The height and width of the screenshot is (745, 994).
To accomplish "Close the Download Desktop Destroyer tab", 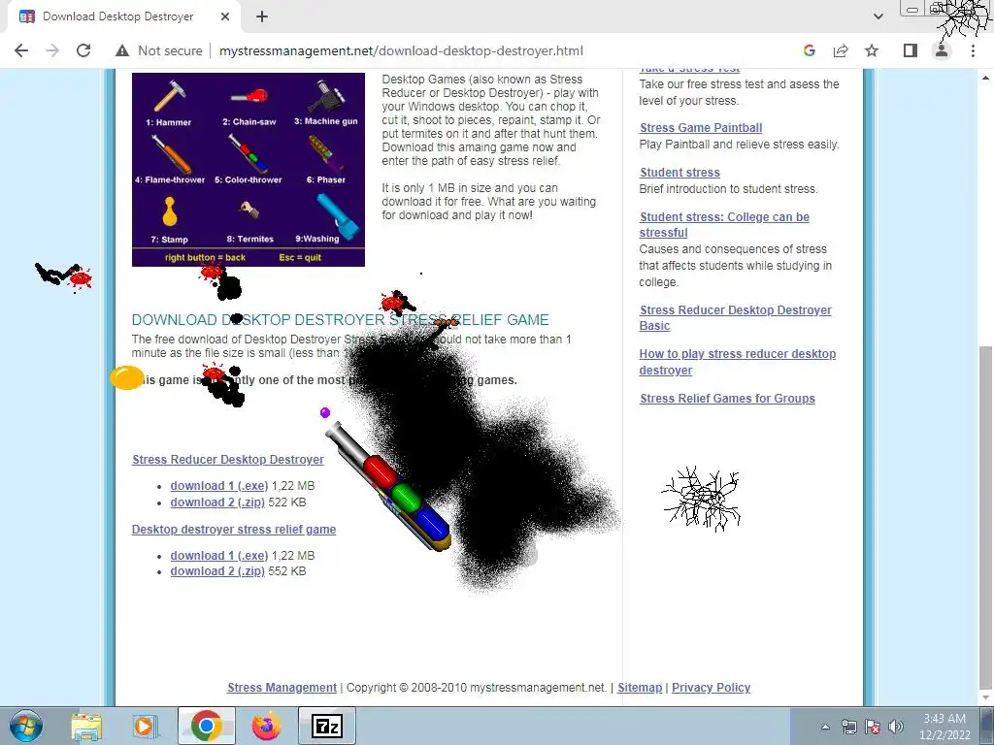I will pyautogui.click(x=225, y=17).
